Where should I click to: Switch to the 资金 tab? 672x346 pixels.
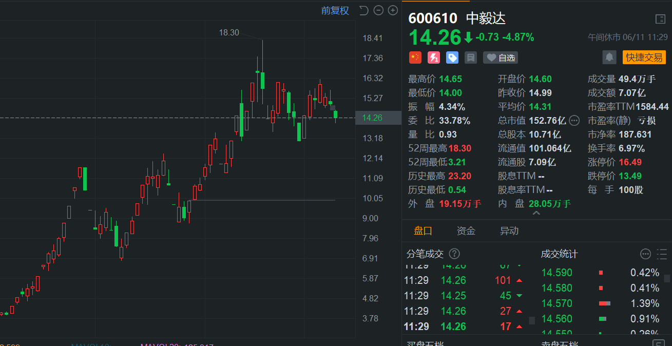[466, 231]
